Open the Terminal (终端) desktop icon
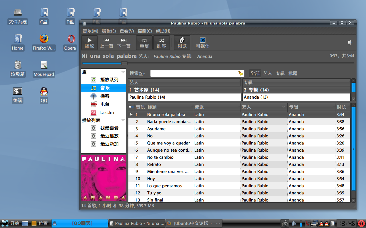This screenshot has height=228, width=366. 18,95
